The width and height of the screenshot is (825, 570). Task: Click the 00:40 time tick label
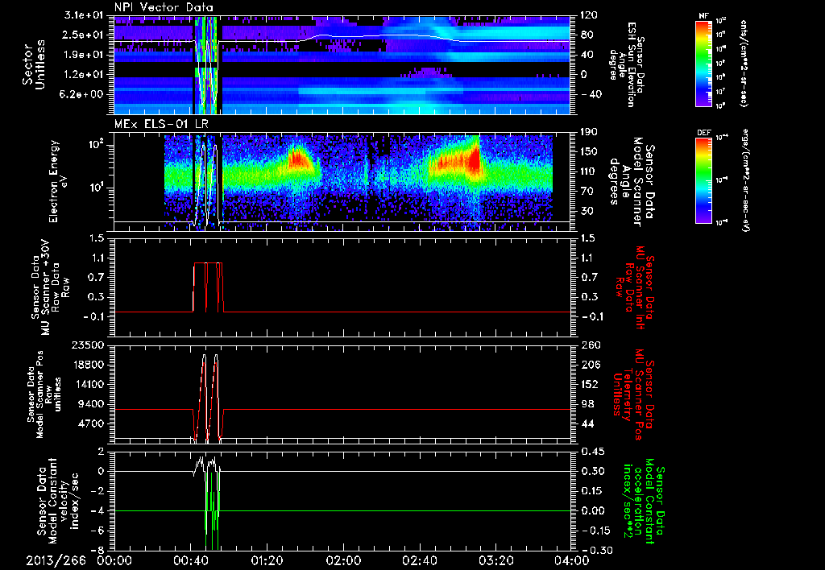click(x=190, y=560)
